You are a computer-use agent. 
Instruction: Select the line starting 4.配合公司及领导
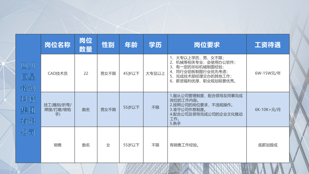[x=206, y=116]
